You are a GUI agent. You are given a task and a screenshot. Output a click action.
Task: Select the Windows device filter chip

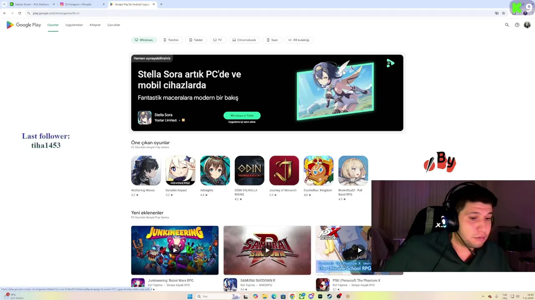click(x=144, y=40)
